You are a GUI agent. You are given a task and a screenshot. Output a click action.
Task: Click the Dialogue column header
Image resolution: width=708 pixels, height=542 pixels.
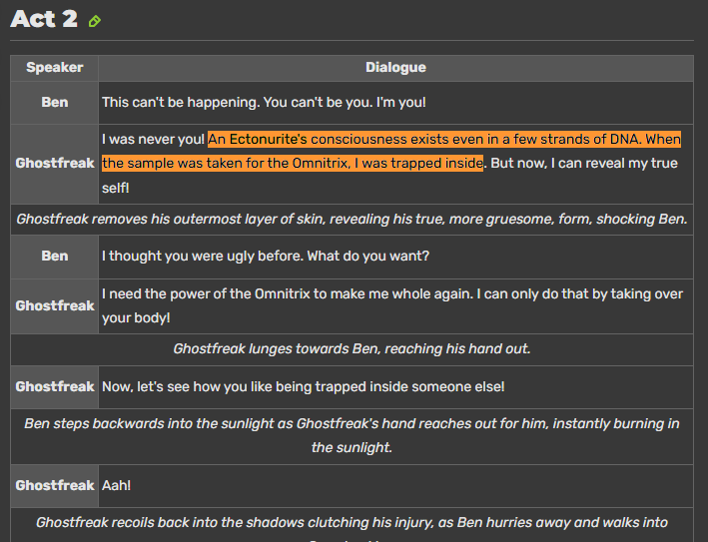pyautogui.click(x=395, y=68)
